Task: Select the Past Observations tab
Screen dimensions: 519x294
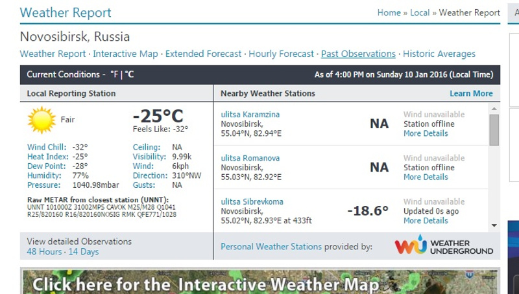Action: (358, 54)
